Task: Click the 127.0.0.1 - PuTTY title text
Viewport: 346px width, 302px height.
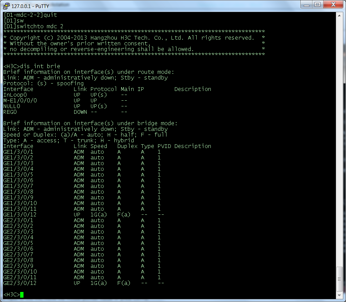Action: (x=30, y=6)
